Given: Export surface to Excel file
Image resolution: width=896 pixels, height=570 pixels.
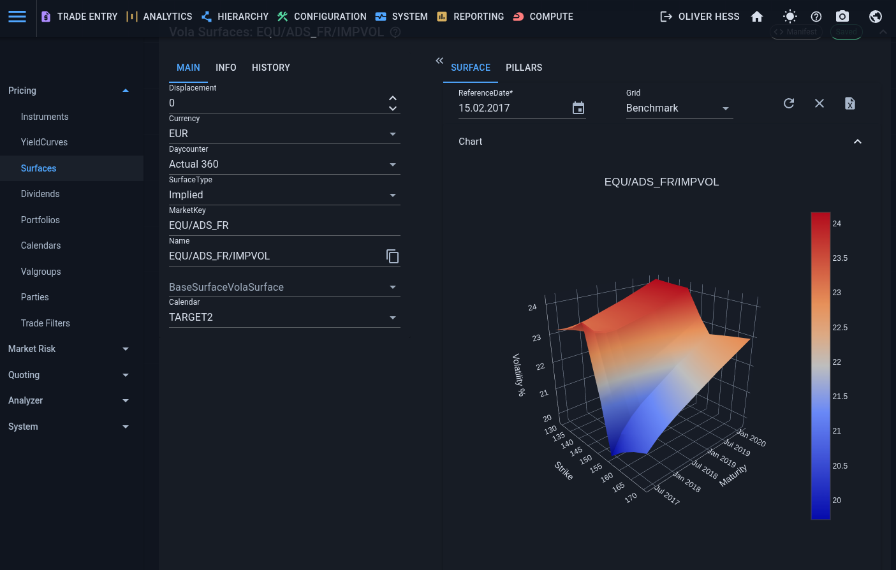Looking at the screenshot, I should (x=850, y=103).
